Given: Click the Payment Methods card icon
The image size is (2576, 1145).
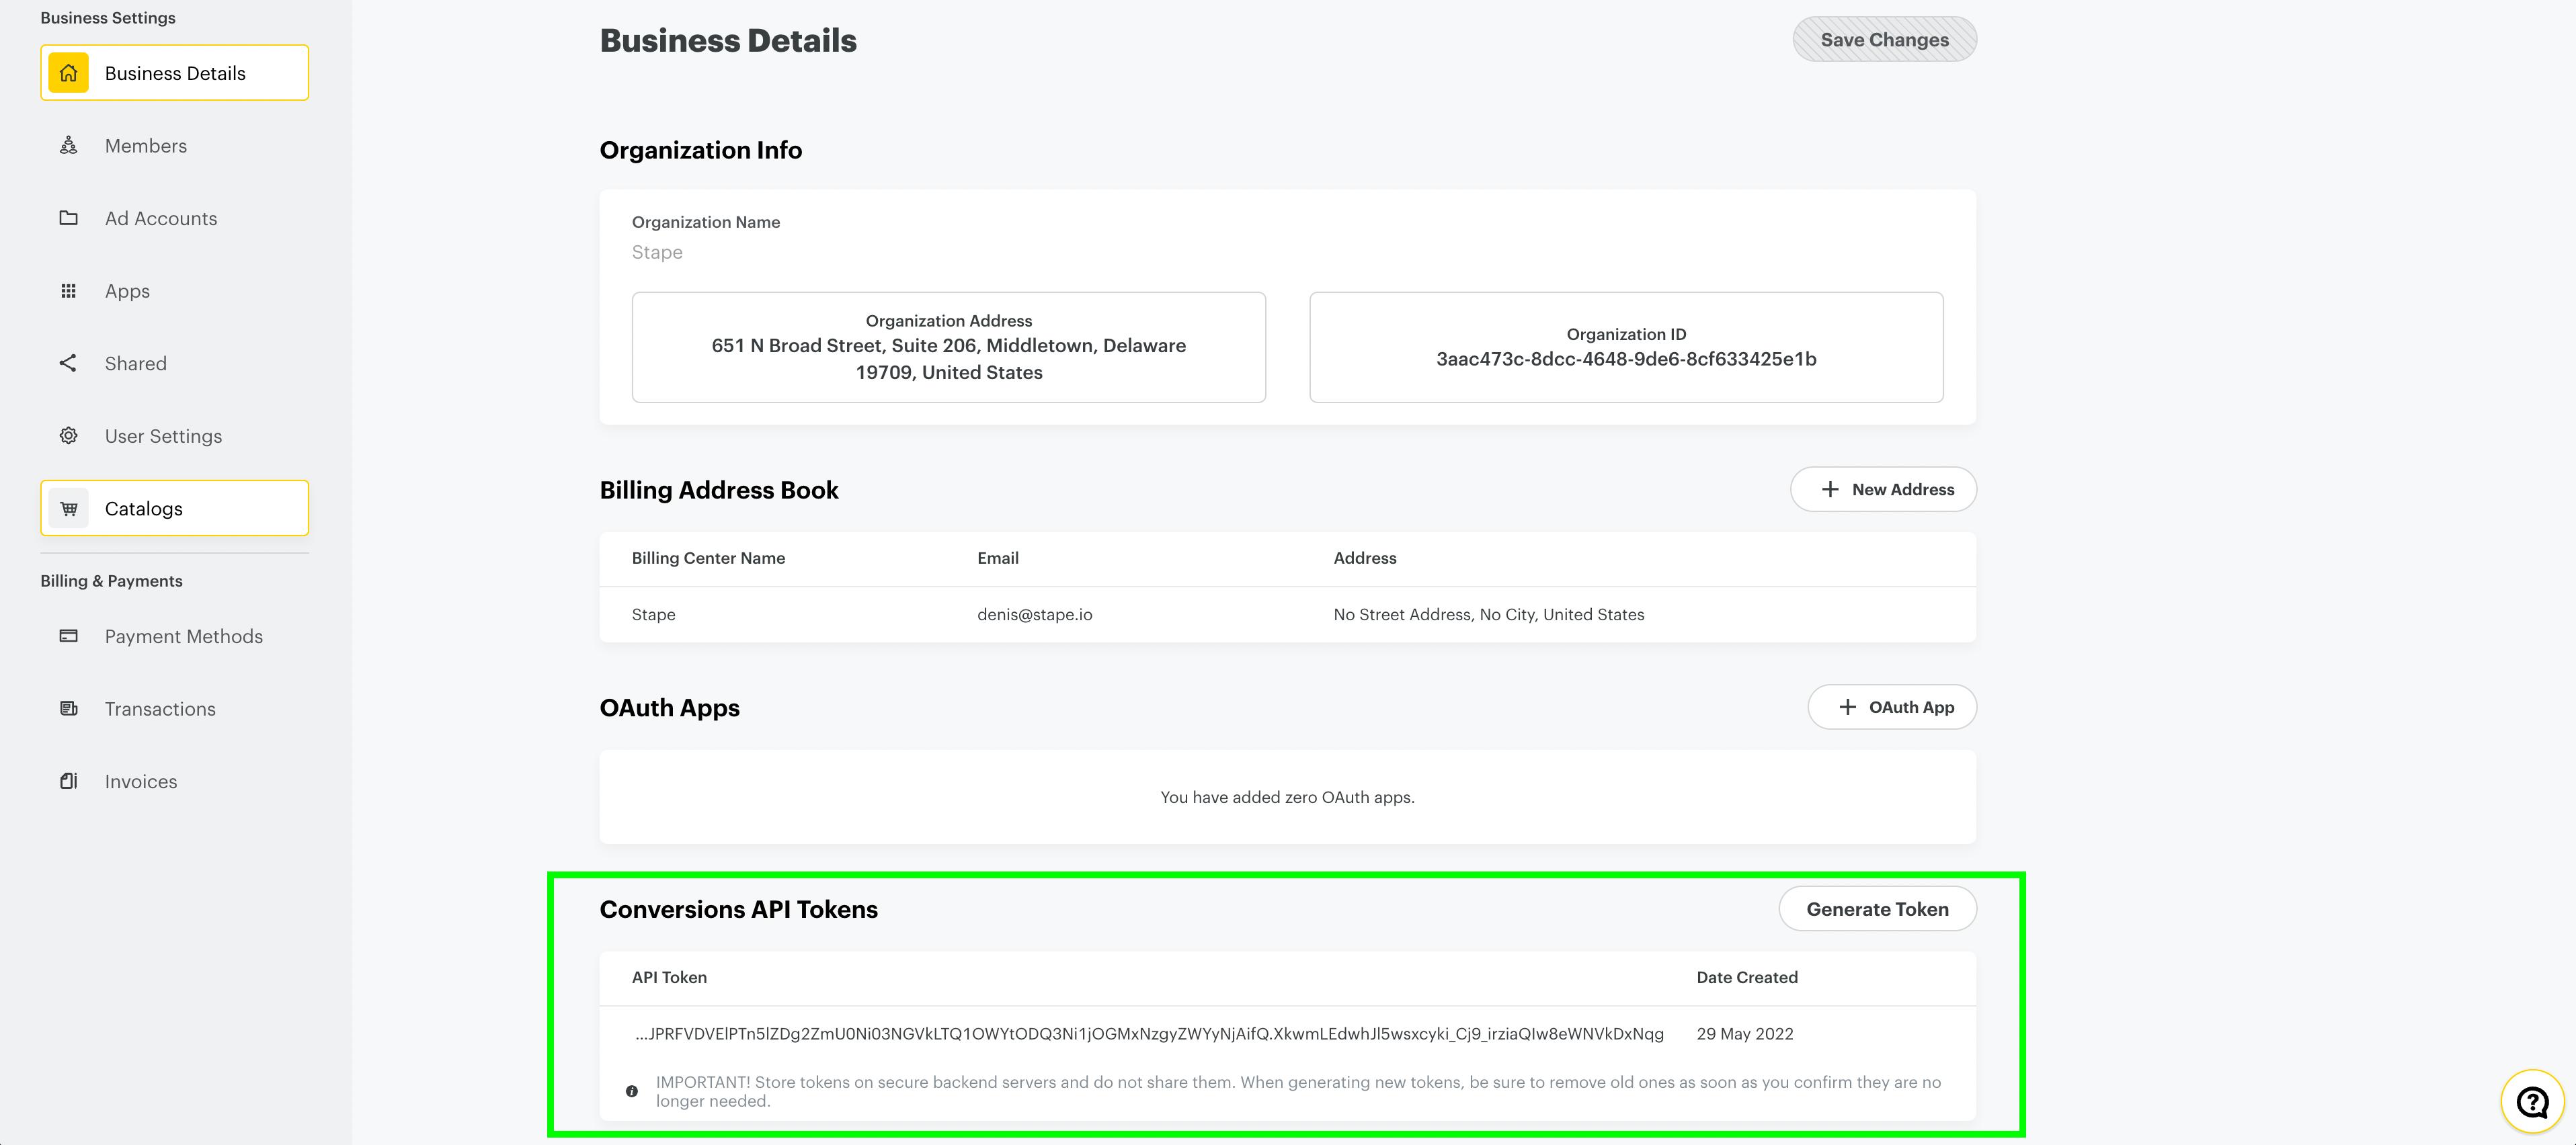Looking at the screenshot, I should coord(68,636).
